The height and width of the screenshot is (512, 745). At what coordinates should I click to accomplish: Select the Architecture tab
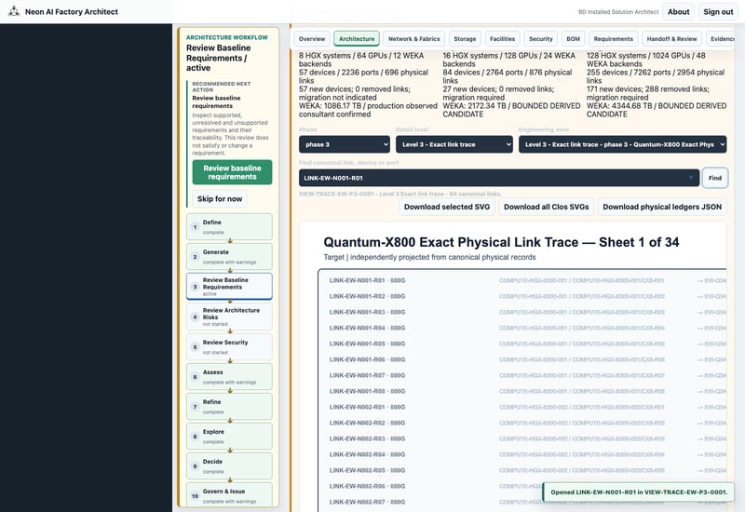point(357,39)
